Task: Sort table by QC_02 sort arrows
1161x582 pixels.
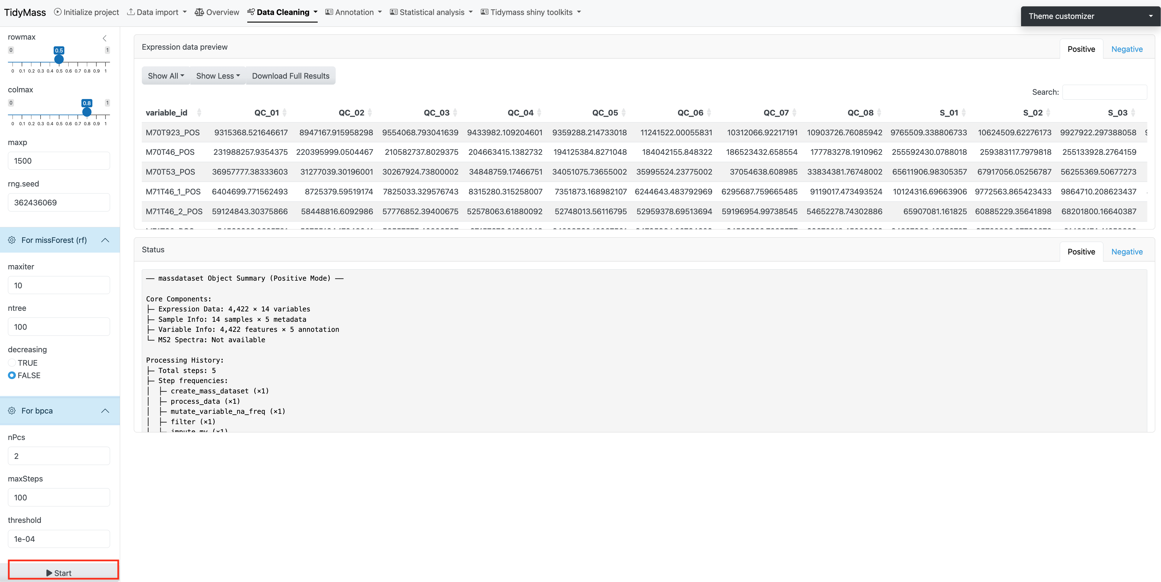Action: (370, 113)
